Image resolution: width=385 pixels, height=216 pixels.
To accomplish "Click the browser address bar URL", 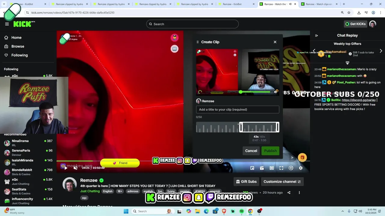I will 73,13.
